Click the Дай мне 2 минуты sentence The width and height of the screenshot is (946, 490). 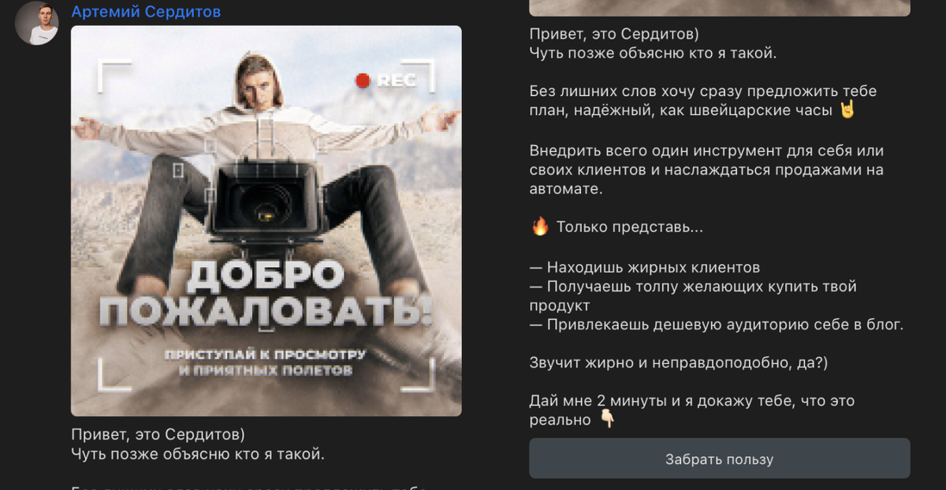click(691, 410)
